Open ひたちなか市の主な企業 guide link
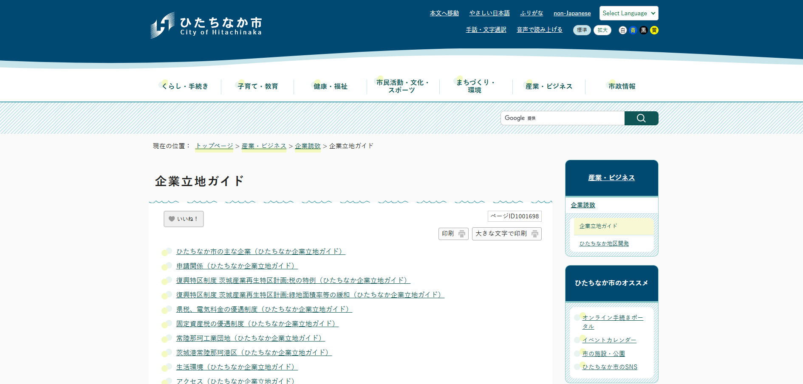The image size is (803, 384). pos(261,251)
